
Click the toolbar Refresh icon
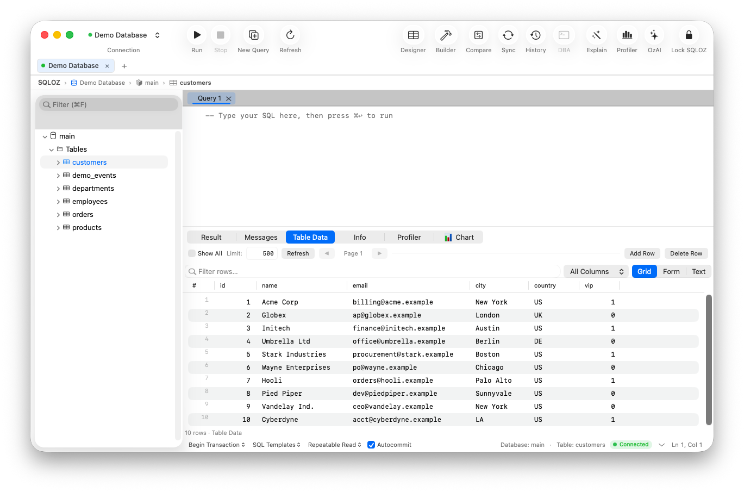[290, 35]
